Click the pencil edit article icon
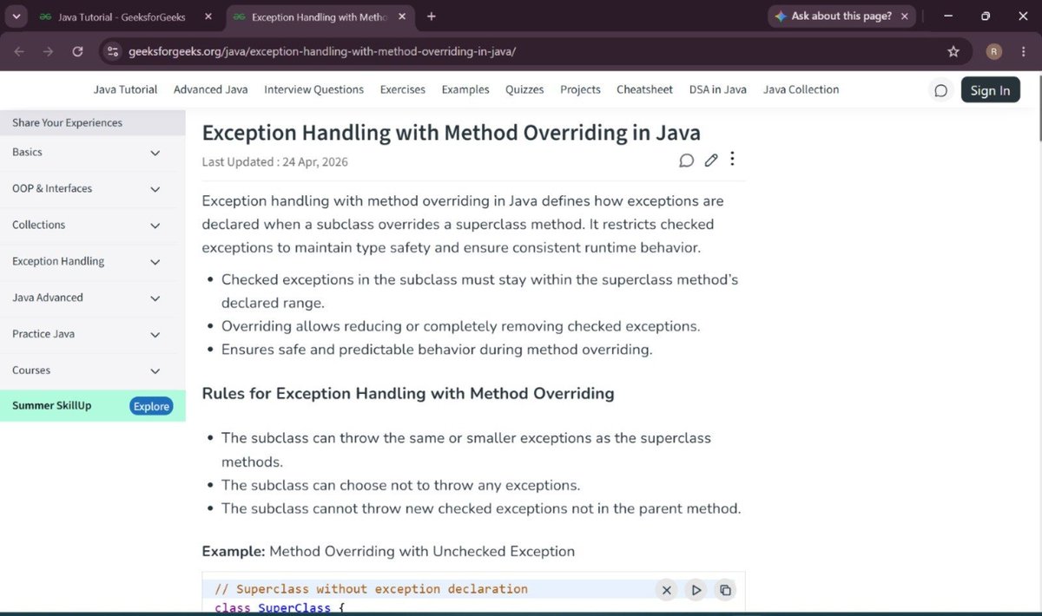Viewport: 1042px width, 616px height. [x=711, y=160]
